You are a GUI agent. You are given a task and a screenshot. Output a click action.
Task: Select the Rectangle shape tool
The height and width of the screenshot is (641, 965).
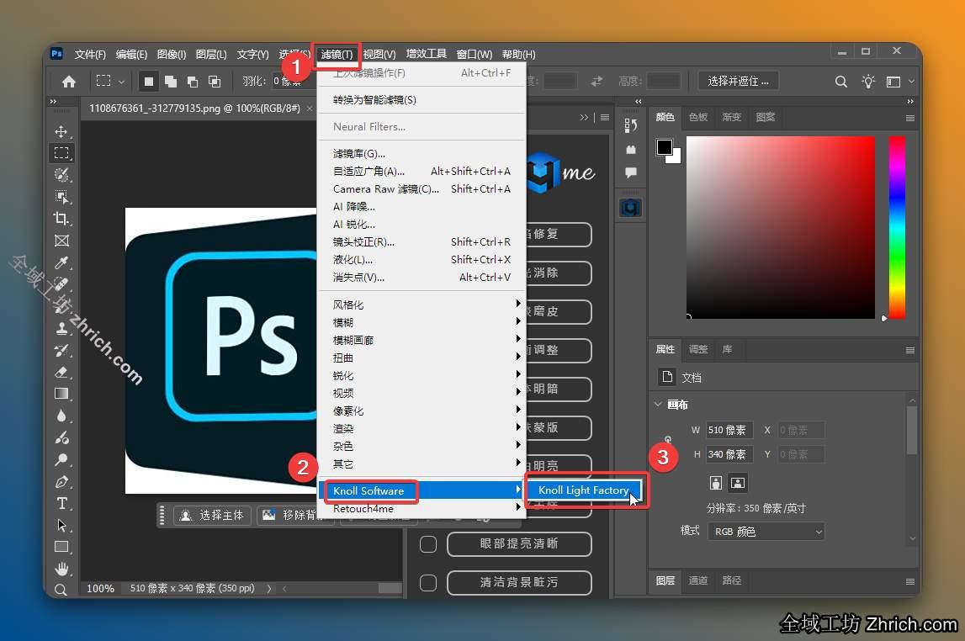[61, 547]
